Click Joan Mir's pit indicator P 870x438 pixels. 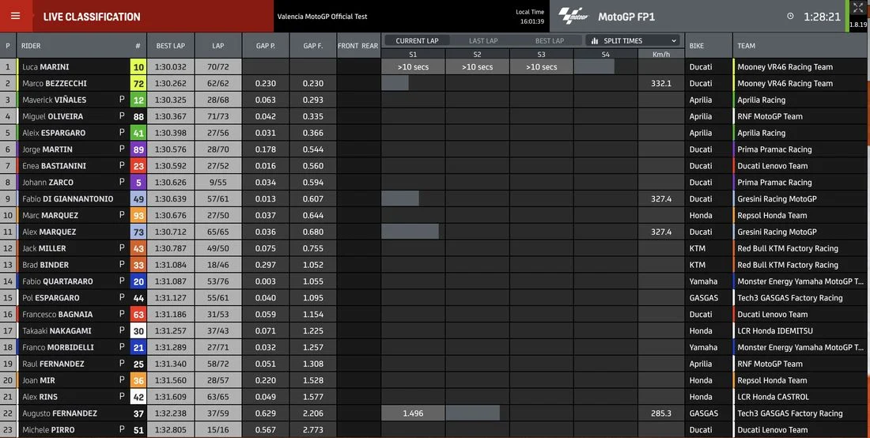[122, 379]
